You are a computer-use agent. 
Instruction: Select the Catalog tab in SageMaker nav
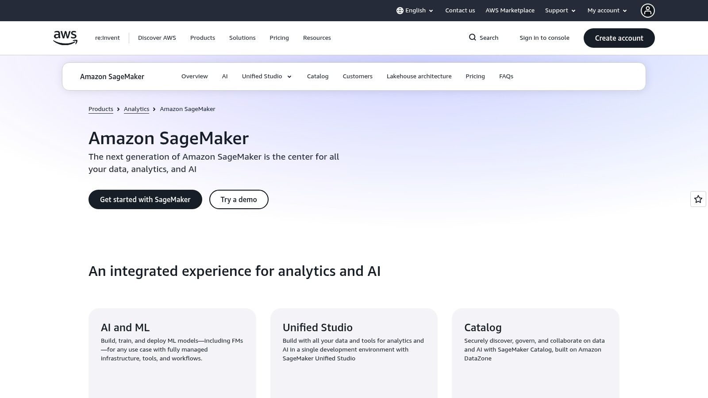coord(318,77)
